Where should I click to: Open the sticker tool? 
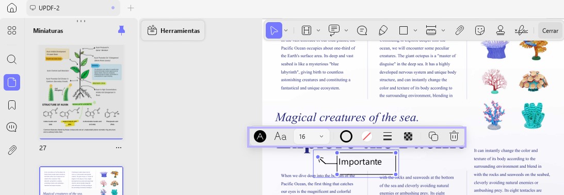point(479,30)
